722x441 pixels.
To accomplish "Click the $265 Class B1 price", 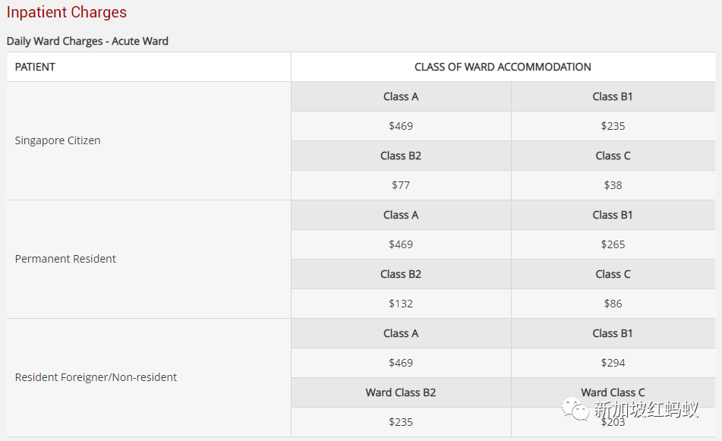I will [613, 244].
